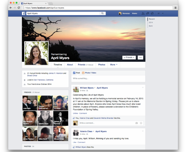This screenshot has width=186, height=152.
Task: Switch to the Photos tab
Action: (x=102, y=65)
